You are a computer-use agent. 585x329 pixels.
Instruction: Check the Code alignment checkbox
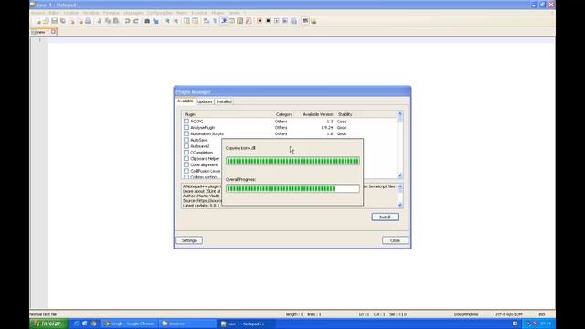click(186, 164)
